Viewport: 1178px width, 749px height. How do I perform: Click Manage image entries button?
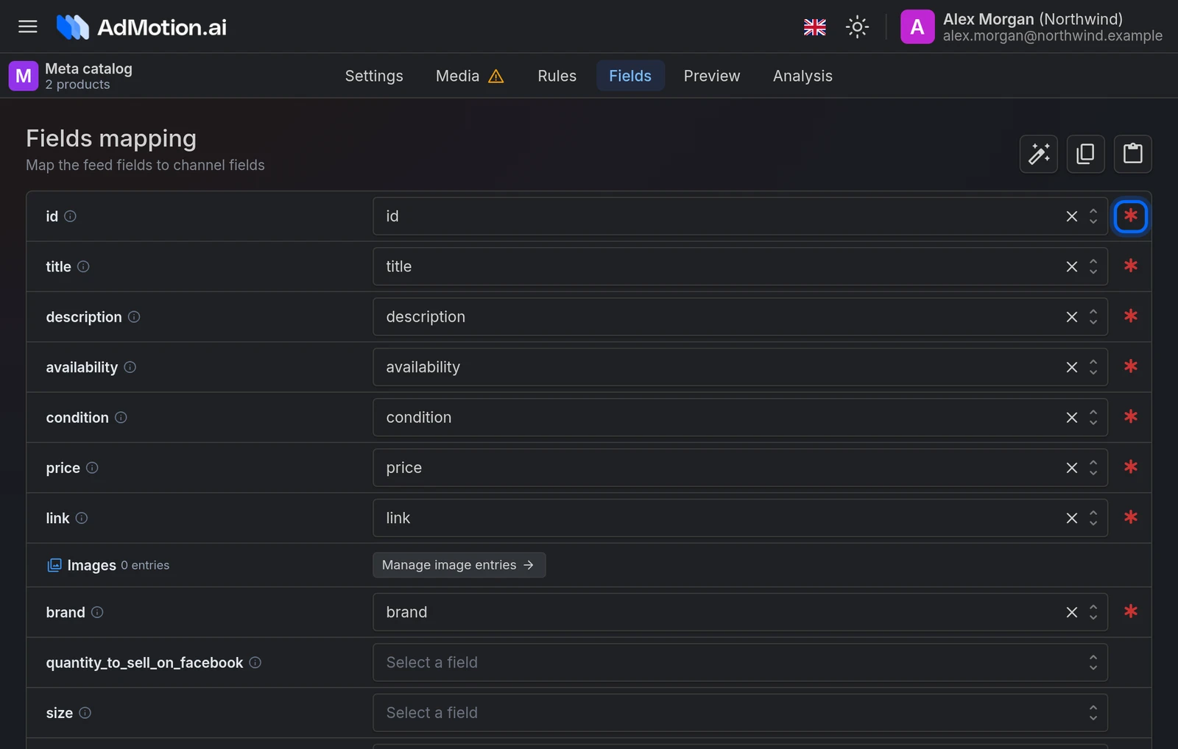point(459,565)
